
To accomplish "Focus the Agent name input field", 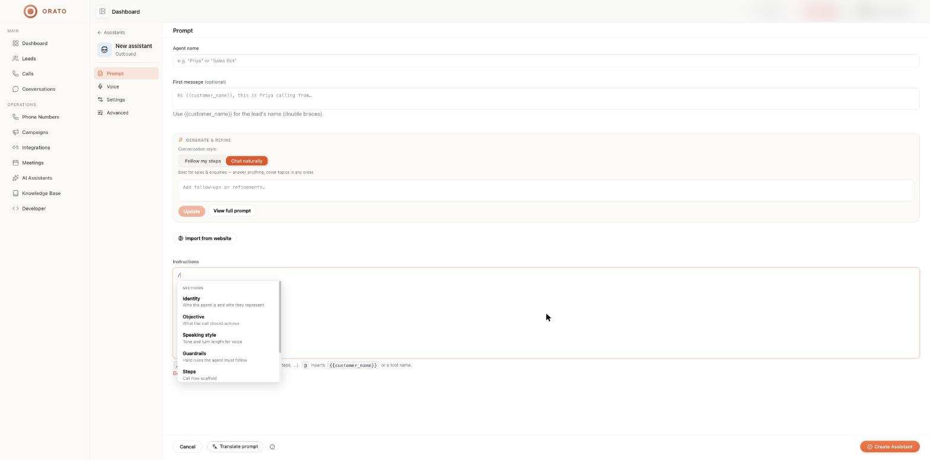I will tap(546, 60).
